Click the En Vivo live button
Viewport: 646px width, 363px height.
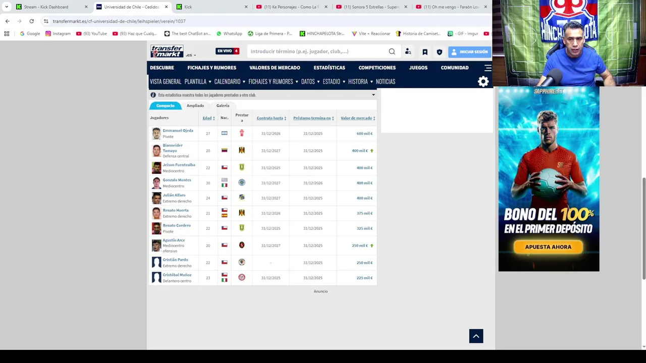tap(227, 51)
